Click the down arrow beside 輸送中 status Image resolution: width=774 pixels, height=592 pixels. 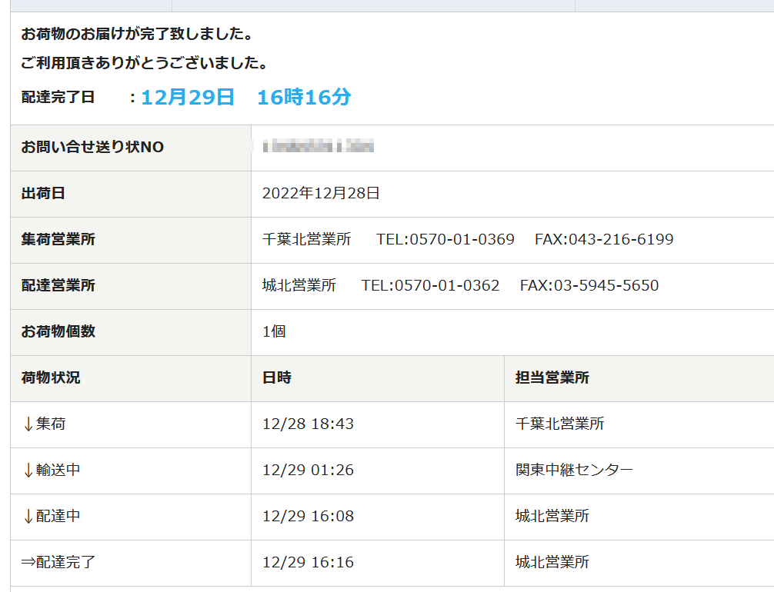pyautogui.click(x=28, y=471)
